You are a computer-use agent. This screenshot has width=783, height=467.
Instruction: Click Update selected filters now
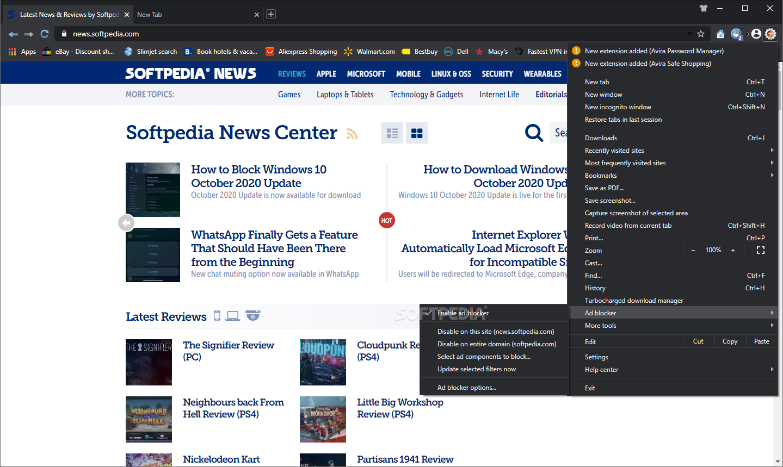(494, 369)
